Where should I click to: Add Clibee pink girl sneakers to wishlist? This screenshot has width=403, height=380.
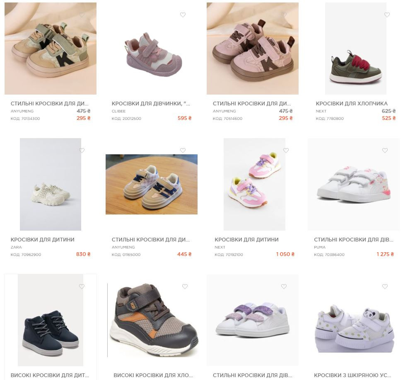[x=183, y=15]
